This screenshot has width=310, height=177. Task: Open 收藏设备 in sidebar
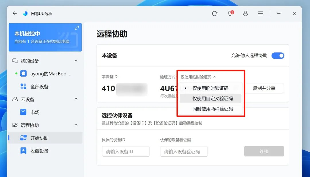pos(45,151)
